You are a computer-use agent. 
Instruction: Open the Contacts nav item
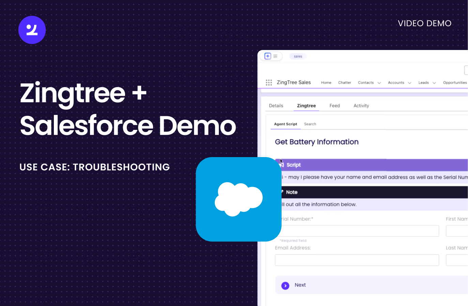click(366, 83)
